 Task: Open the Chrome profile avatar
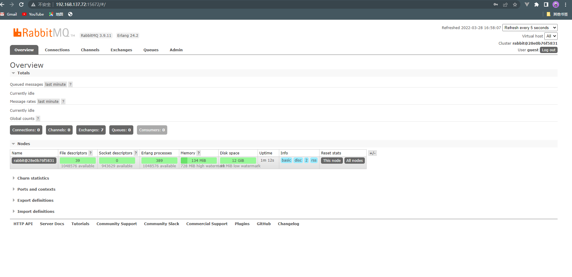[x=556, y=4]
